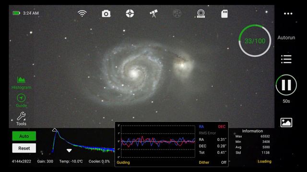
Task: Toggle the Histogram panel
Action: 21,83
